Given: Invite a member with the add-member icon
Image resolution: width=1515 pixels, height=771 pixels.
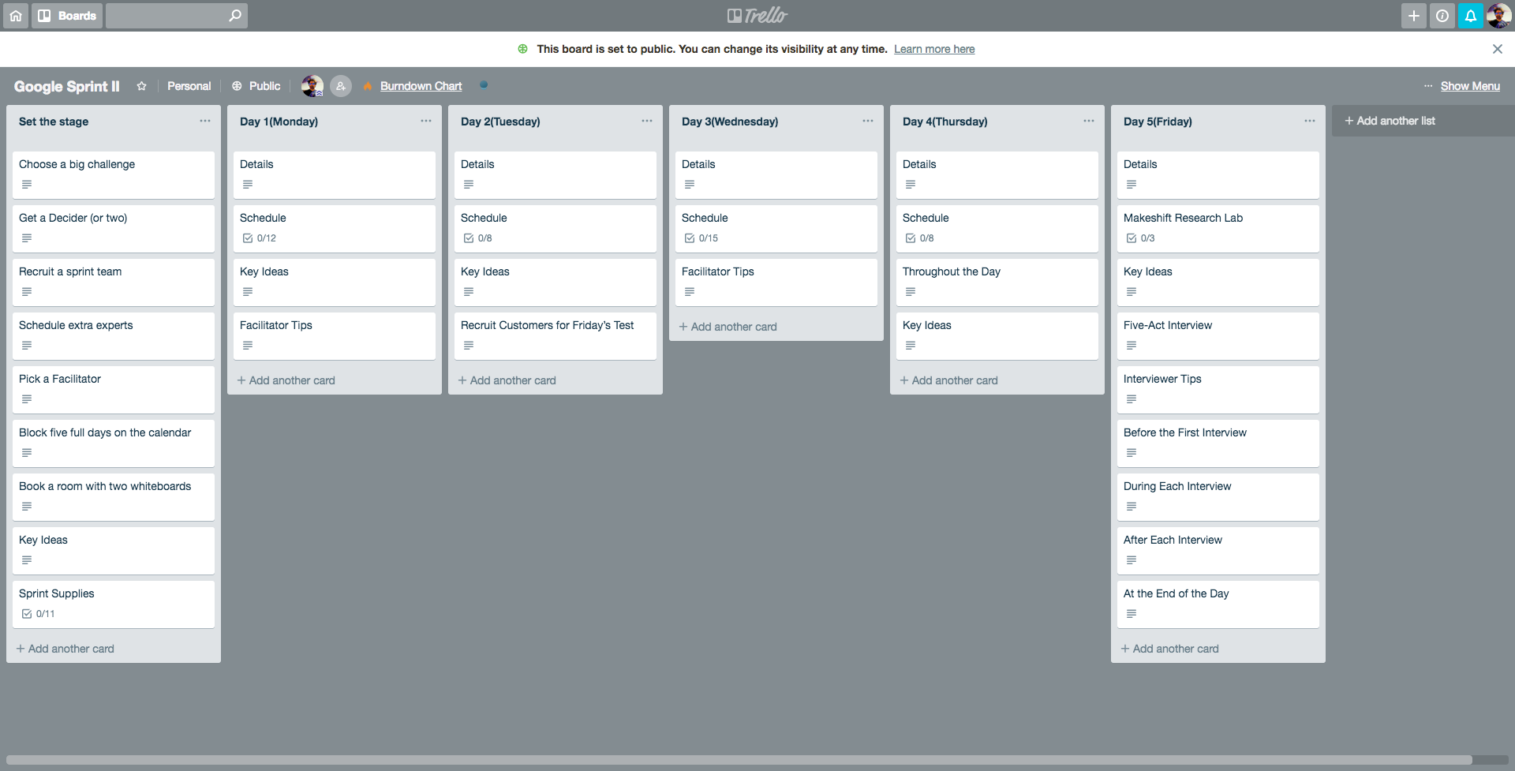Looking at the screenshot, I should 341,86.
